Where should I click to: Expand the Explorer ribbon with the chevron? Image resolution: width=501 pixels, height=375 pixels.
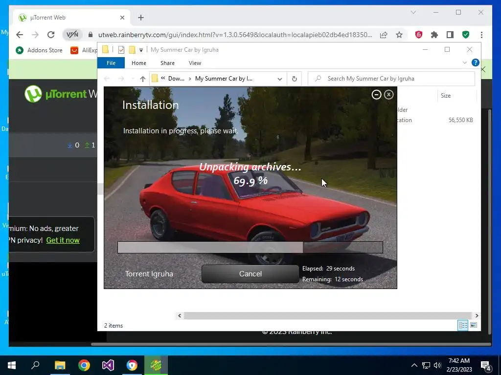coord(465,63)
